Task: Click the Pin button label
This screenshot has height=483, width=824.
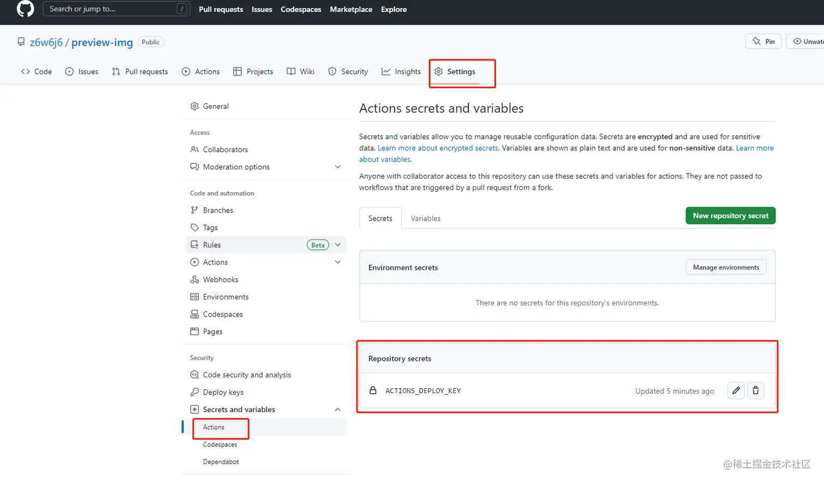Action: pyautogui.click(x=770, y=41)
